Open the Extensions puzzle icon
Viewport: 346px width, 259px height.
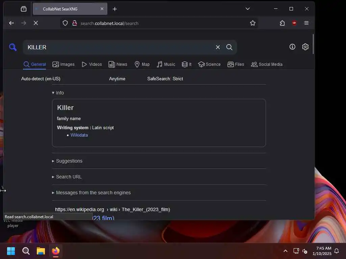click(x=282, y=23)
